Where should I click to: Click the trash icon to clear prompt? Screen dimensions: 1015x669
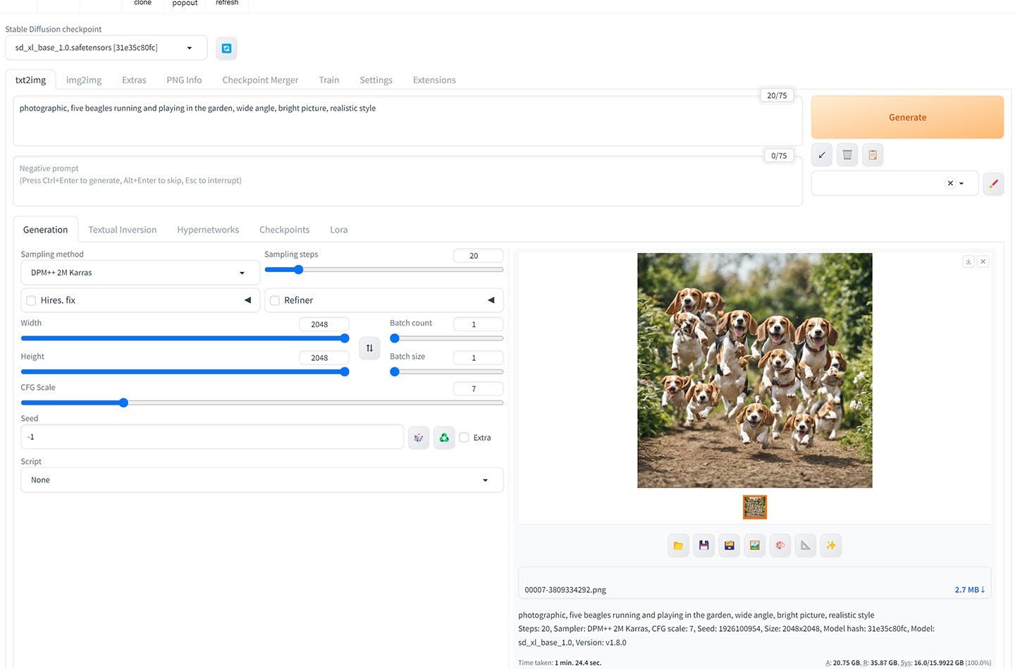[x=847, y=155]
